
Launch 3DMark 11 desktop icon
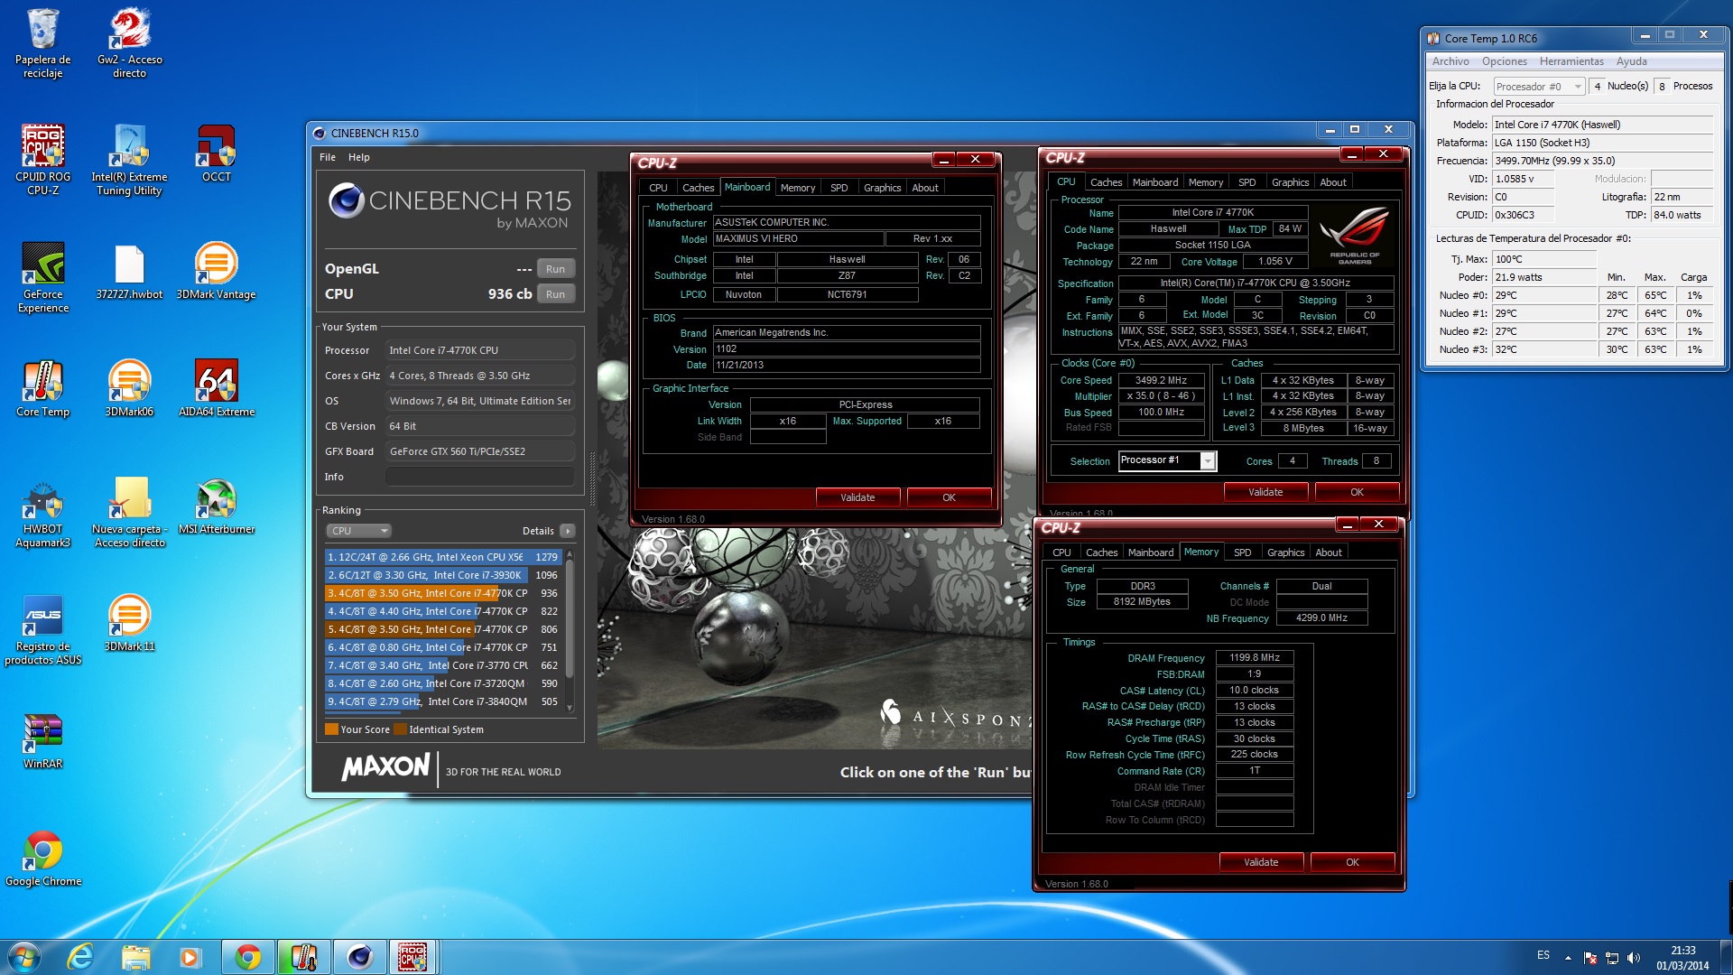coord(129,623)
